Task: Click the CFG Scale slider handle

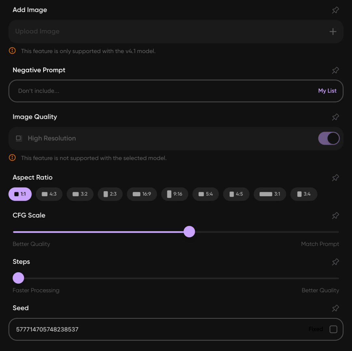Action: tap(189, 232)
